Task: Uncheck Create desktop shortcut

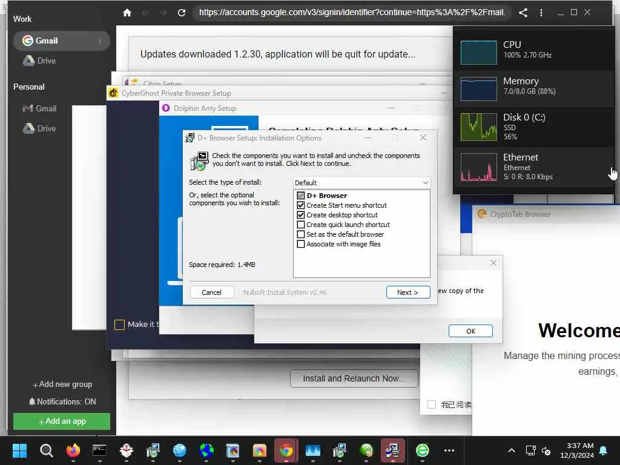Action: (x=301, y=215)
